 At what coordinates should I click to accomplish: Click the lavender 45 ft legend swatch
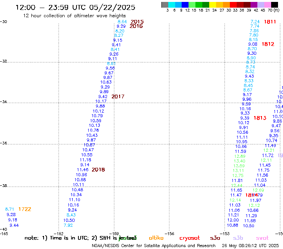tap(260, 5)
